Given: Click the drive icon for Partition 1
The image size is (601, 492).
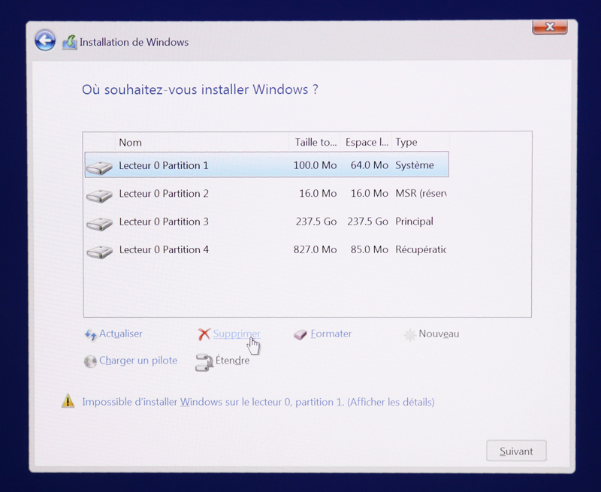Looking at the screenshot, I should 99,168.
